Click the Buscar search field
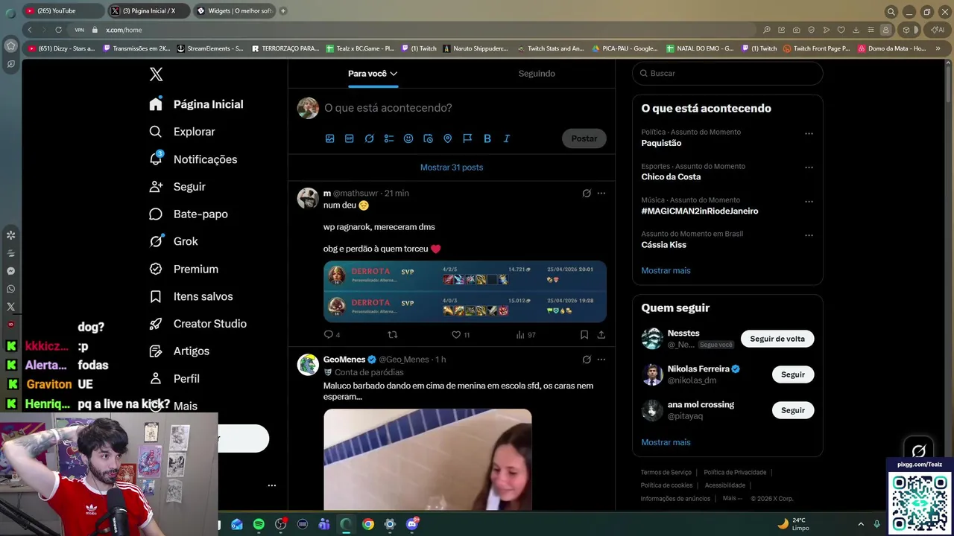Viewport: 954px width, 536px height. 727,73
